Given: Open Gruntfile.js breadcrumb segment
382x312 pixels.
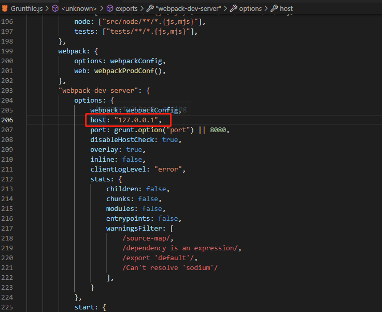Looking at the screenshot, I should [x=26, y=8].
